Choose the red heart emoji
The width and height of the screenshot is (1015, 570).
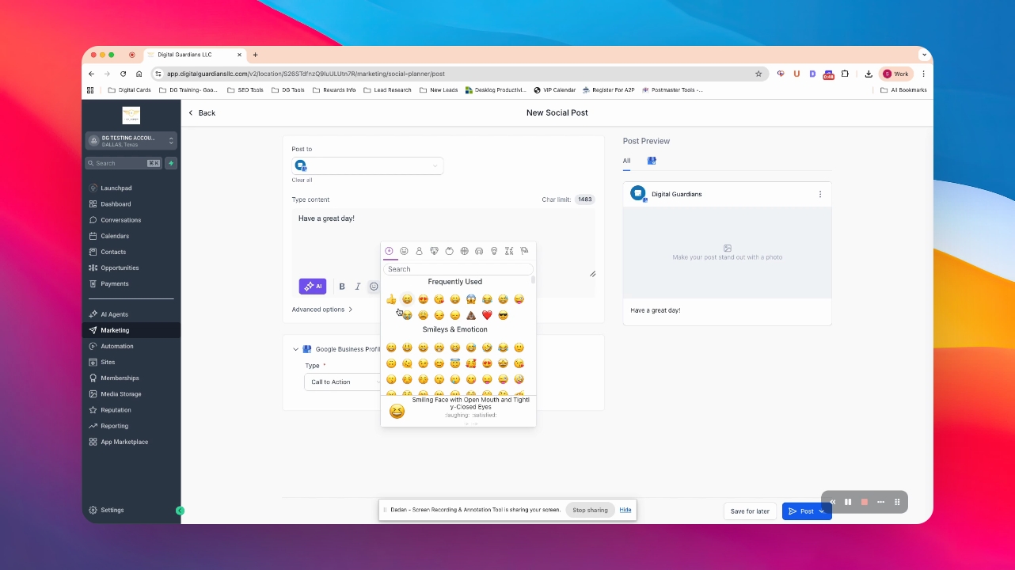pyautogui.click(x=487, y=315)
